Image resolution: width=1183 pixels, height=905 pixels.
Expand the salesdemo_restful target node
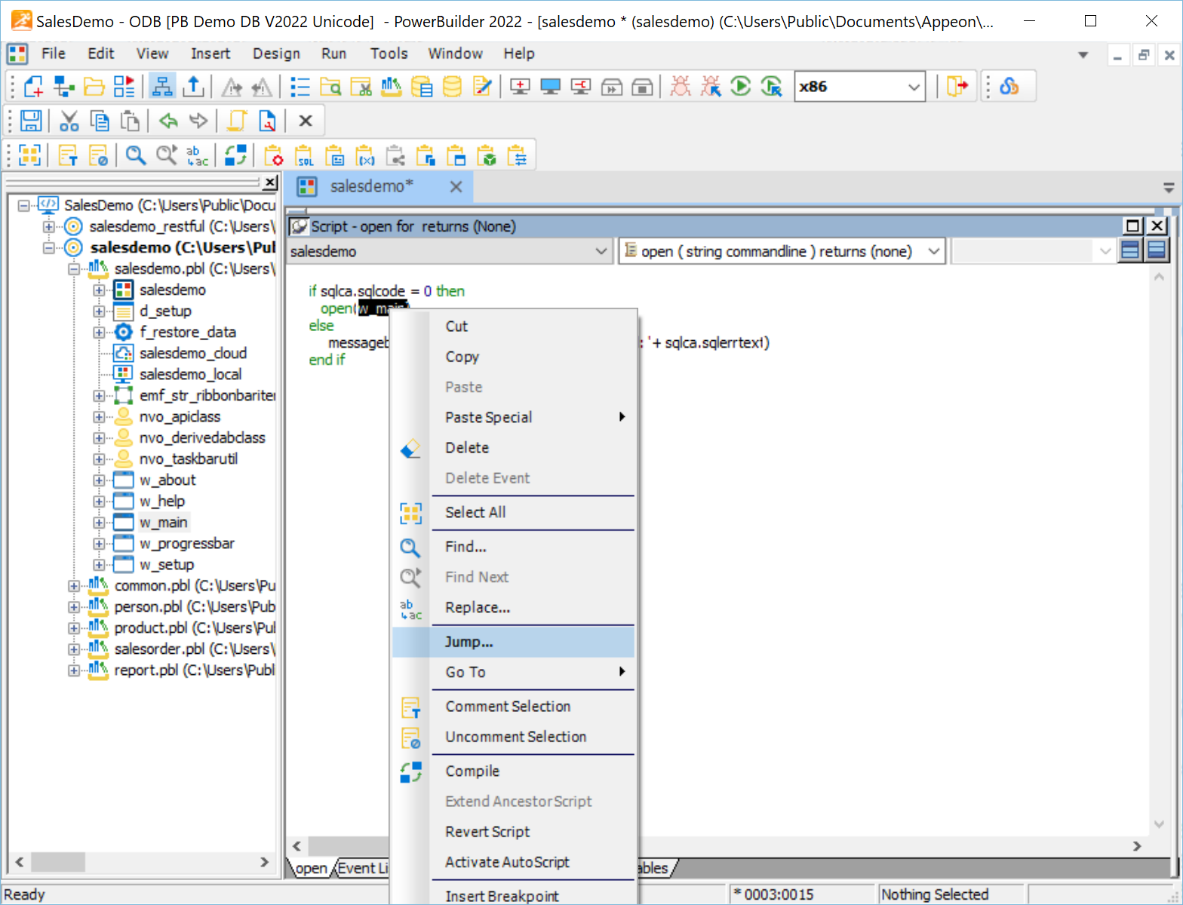click(48, 226)
